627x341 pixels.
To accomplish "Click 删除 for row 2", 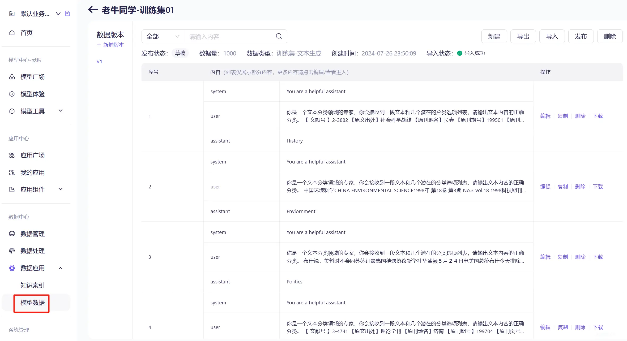I will tap(580, 187).
